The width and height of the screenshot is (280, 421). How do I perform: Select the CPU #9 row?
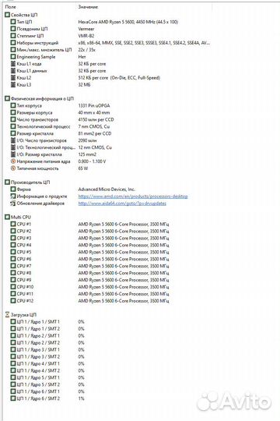pos(89,280)
